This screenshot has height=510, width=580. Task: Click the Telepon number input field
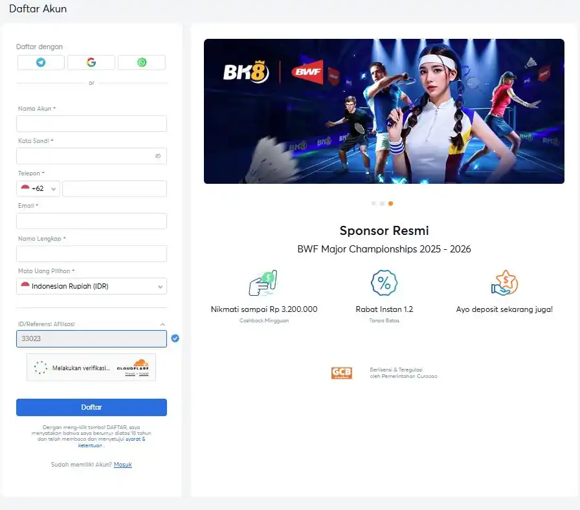[x=115, y=188]
